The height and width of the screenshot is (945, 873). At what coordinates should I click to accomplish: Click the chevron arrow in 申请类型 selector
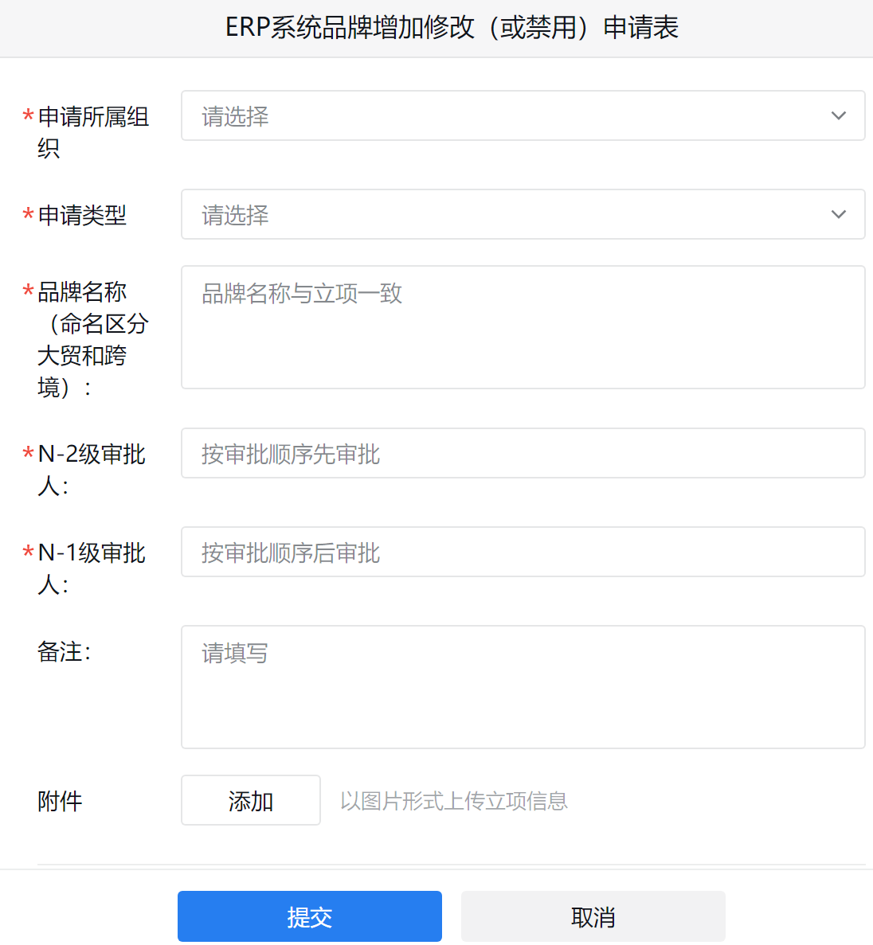[838, 214]
